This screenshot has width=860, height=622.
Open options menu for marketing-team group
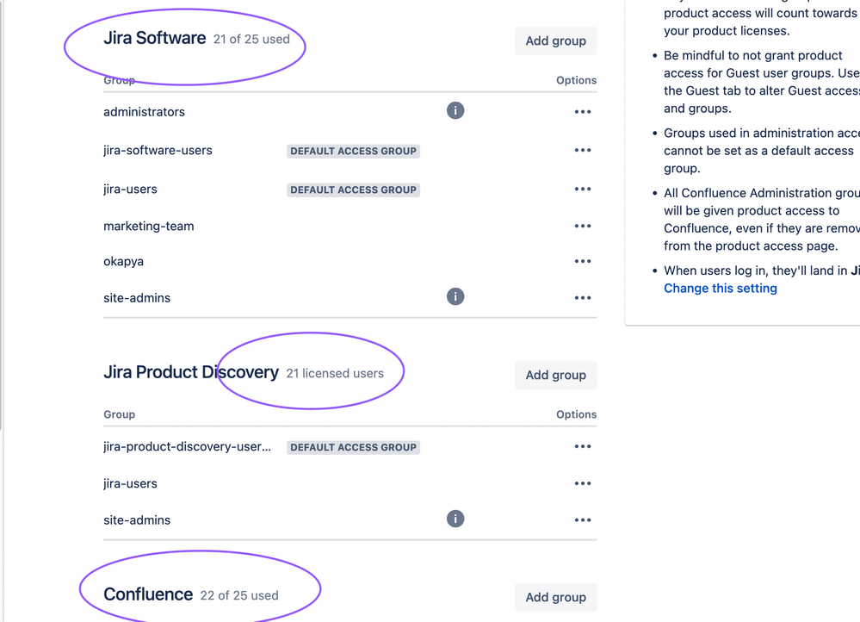[x=583, y=227]
